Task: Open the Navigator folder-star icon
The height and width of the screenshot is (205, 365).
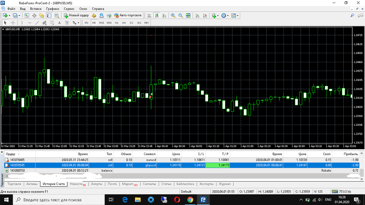Action: pyautogui.click(x=42, y=16)
